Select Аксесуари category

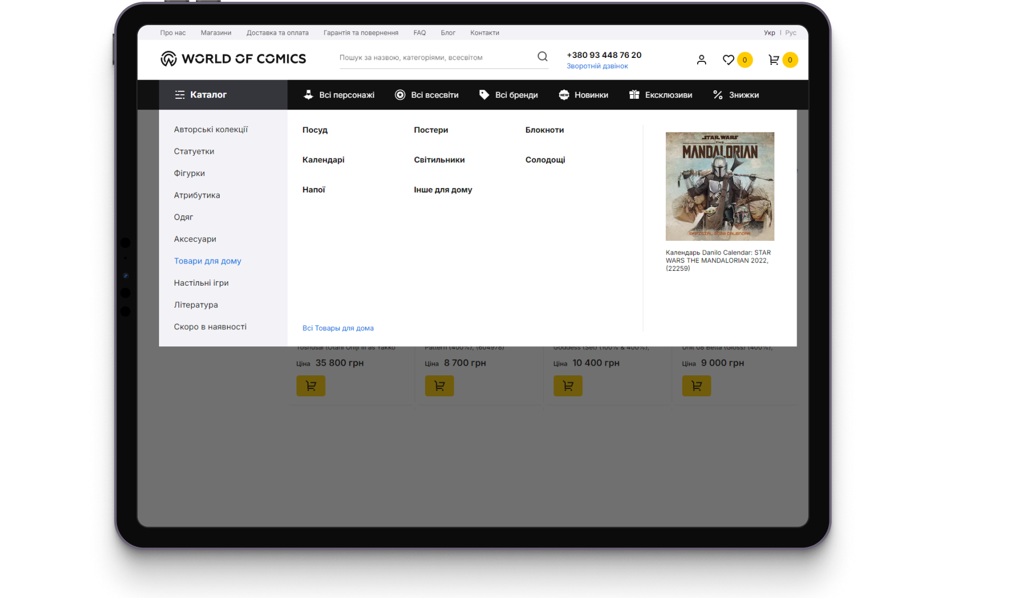click(195, 239)
